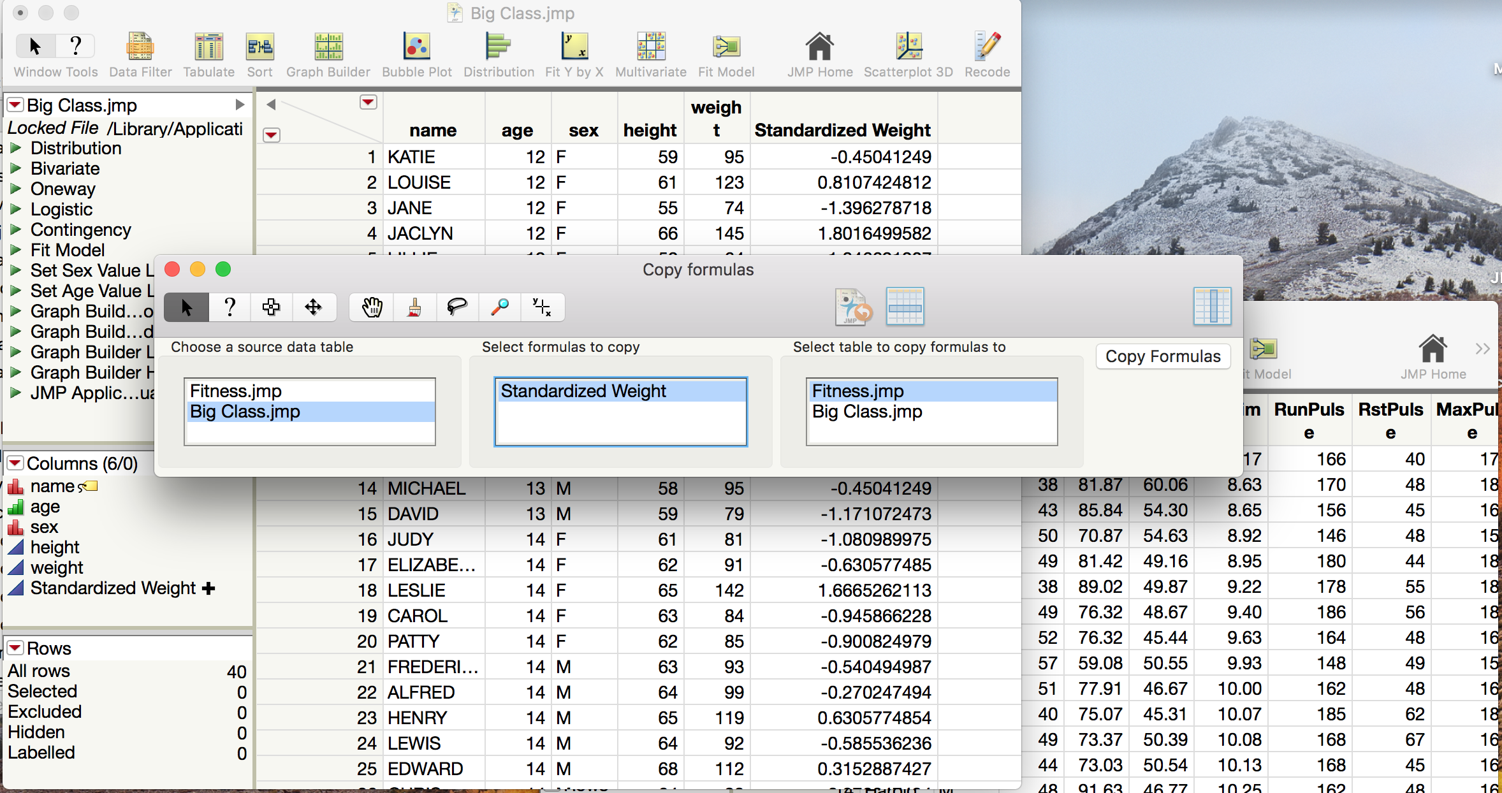Image resolution: width=1502 pixels, height=793 pixels.
Task: Click the Copy Formulas button
Action: tap(1163, 356)
